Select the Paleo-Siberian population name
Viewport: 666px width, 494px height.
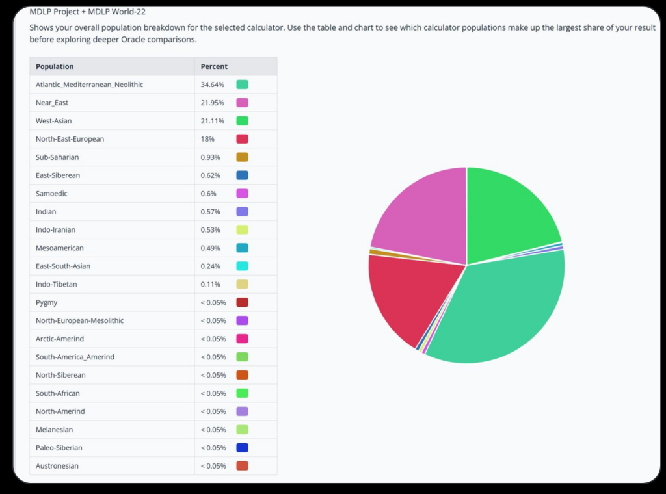tap(59, 448)
